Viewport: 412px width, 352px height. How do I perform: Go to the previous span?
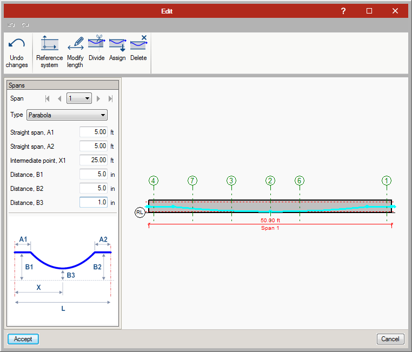pos(59,98)
